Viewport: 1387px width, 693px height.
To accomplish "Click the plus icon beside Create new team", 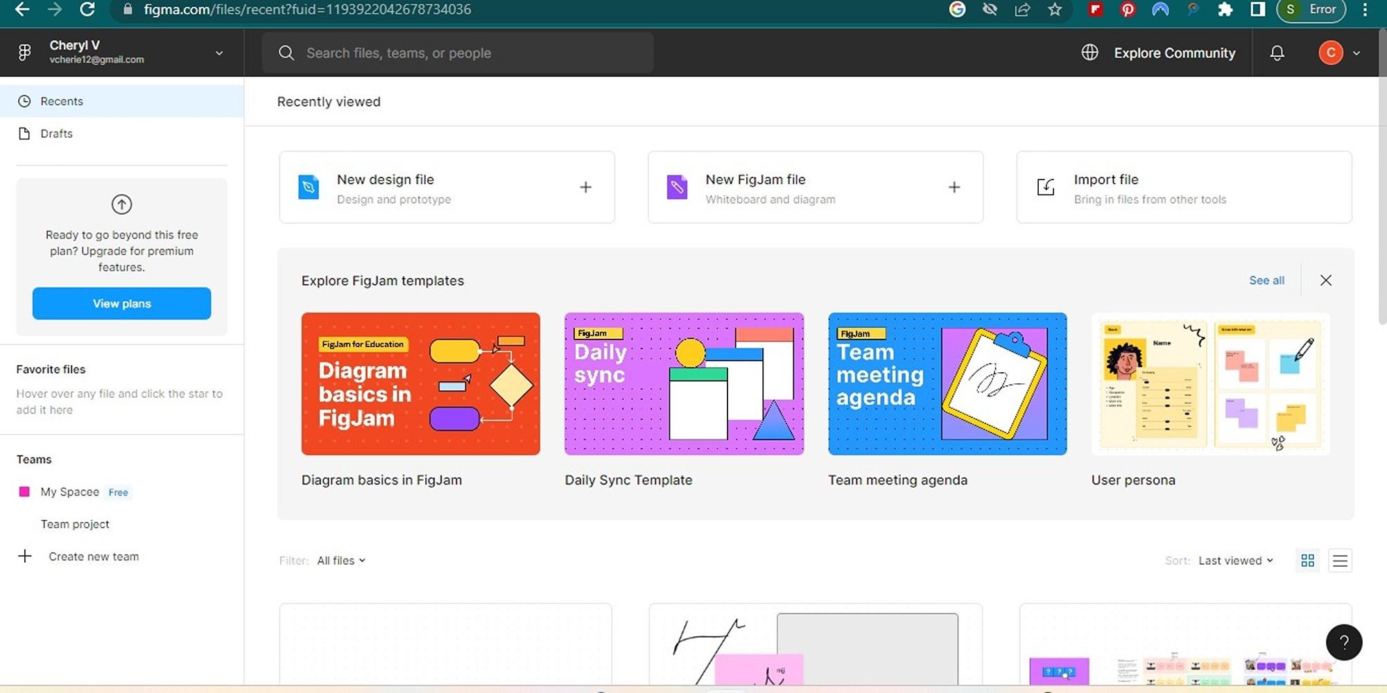I will coord(25,556).
